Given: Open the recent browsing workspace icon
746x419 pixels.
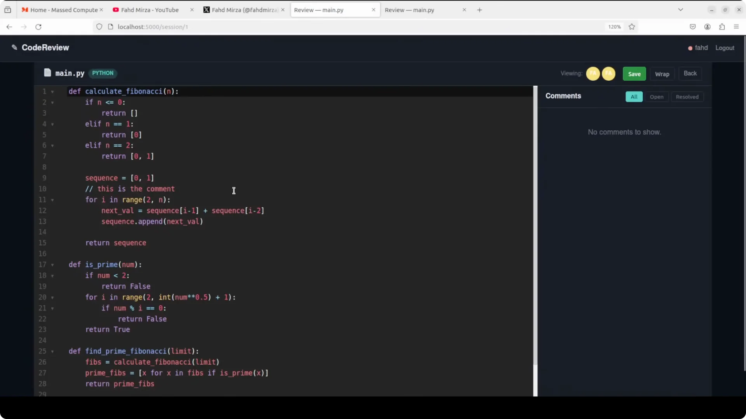Looking at the screenshot, I should pos(8,10).
